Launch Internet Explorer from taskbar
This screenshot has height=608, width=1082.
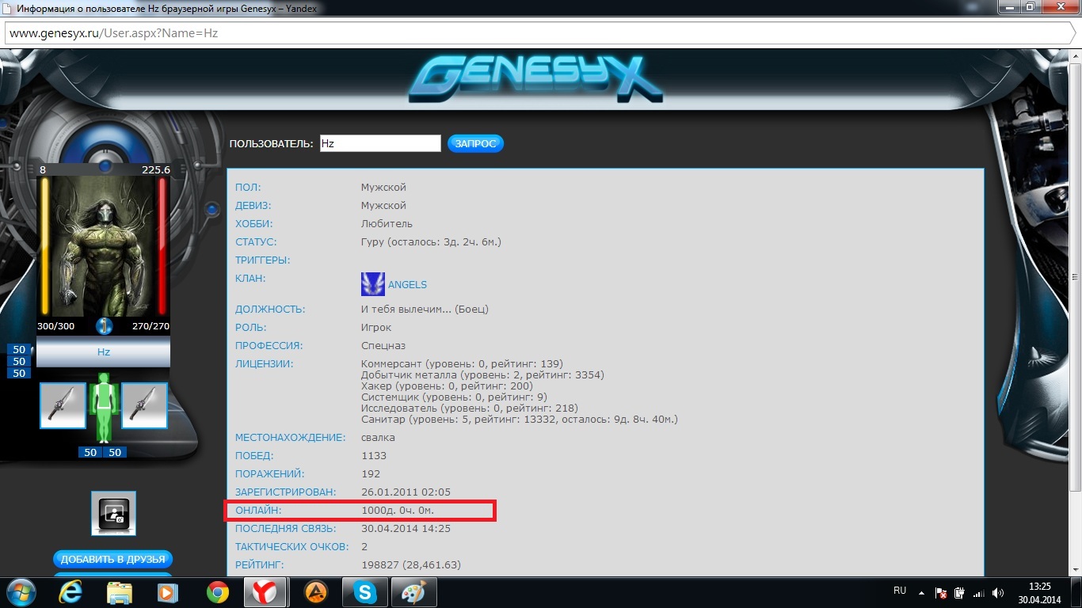click(x=70, y=593)
